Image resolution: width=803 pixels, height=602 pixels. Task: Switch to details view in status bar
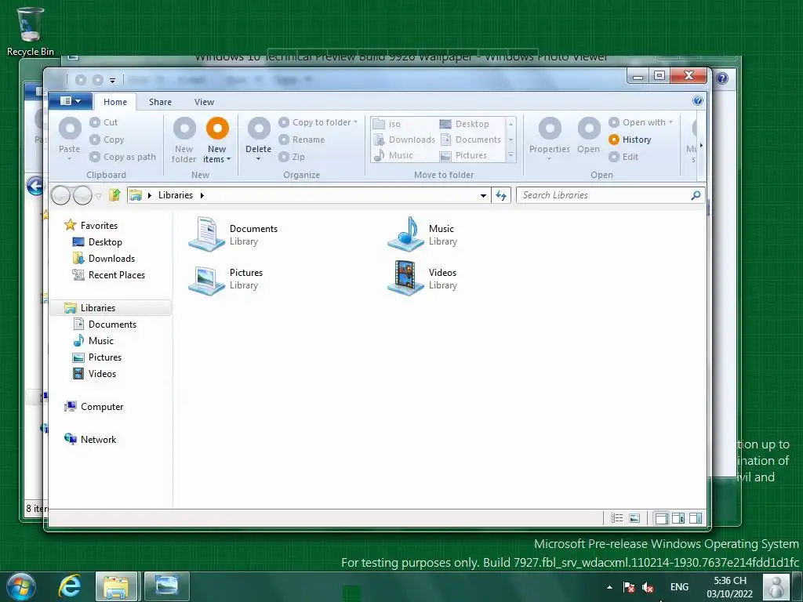[616, 518]
